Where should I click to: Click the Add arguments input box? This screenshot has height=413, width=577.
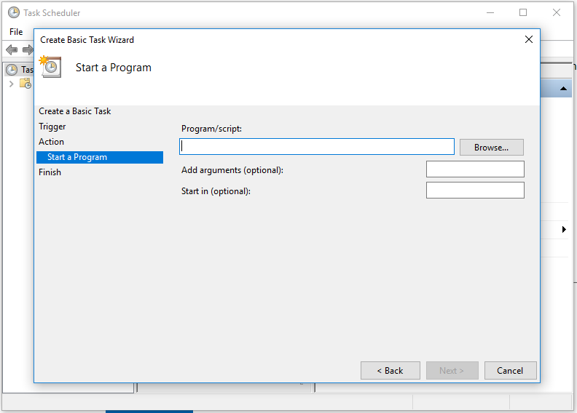[x=475, y=169]
